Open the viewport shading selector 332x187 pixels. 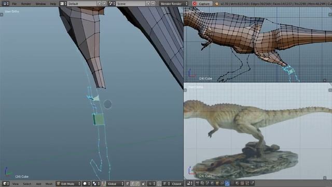87,183
